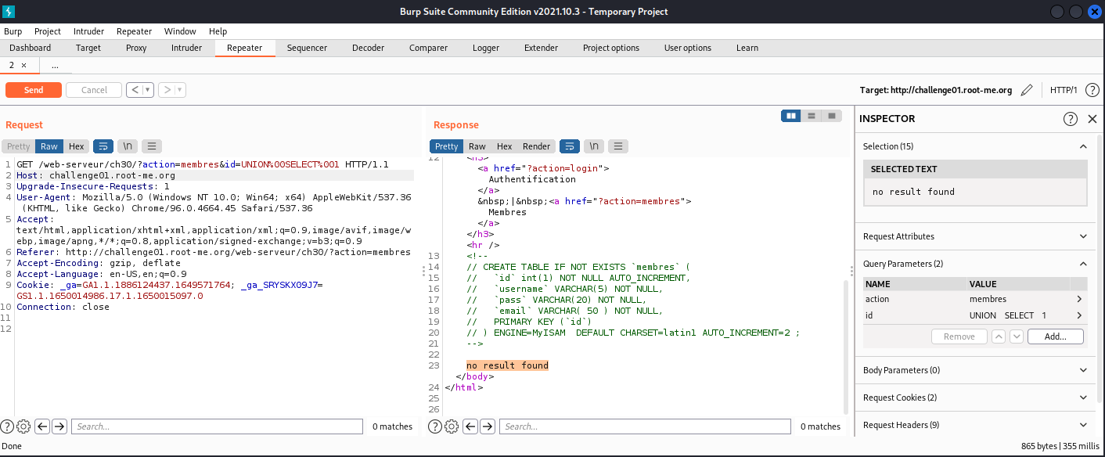This screenshot has width=1105, height=457.
Task: Go forward to next request in history
Action: [167, 90]
